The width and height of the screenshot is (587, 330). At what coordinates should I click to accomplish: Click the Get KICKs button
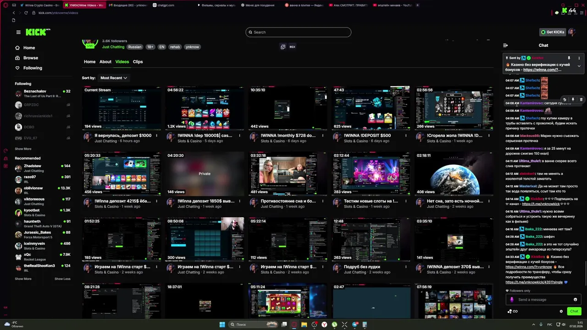pos(552,32)
